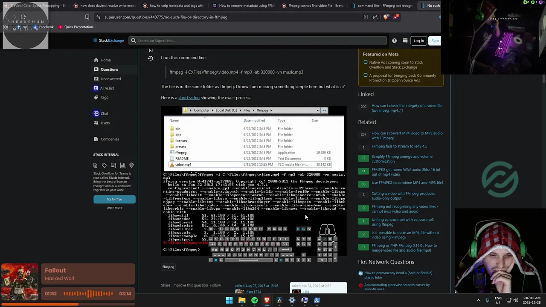Image resolution: width=546 pixels, height=307 pixels.
Task: Open PowerShell from the taskbar
Action: click(317, 300)
